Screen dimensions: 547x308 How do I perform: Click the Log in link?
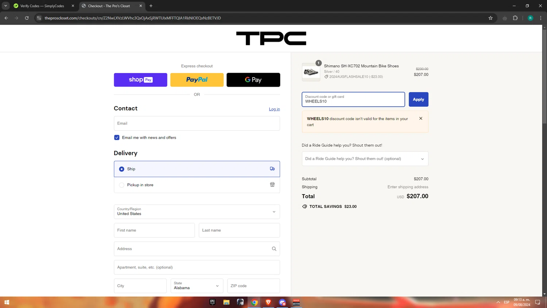[x=274, y=109]
